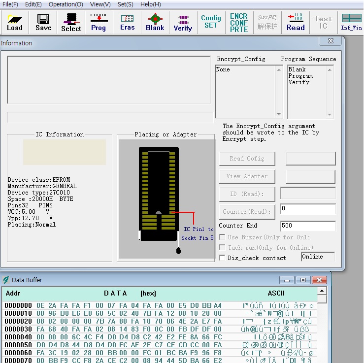The width and height of the screenshot is (364, 363).
Task: Click the Counter End field showing 500
Action: click(308, 226)
